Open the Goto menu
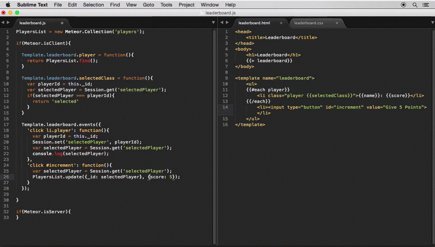Image resolution: width=435 pixels, height=247 pixels. coord(149,5)
